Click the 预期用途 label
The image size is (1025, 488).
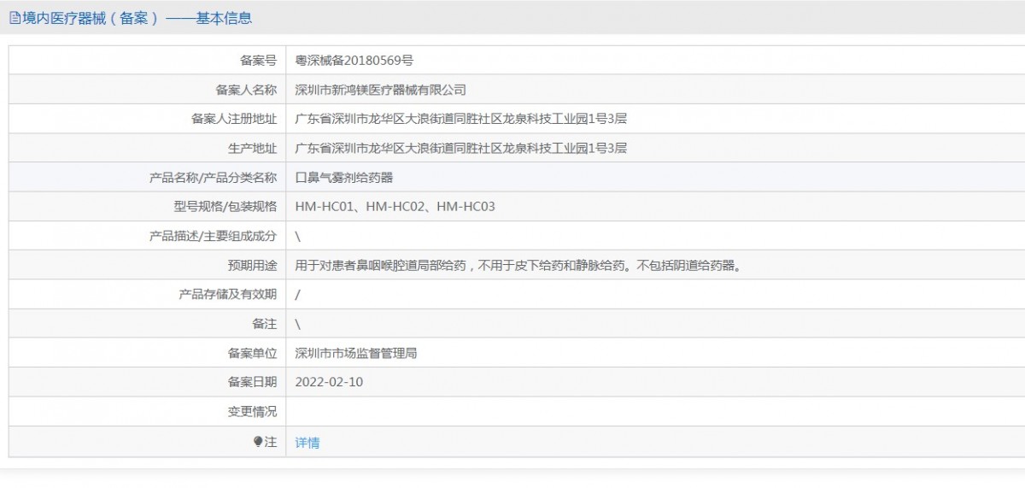pos(252,266)
